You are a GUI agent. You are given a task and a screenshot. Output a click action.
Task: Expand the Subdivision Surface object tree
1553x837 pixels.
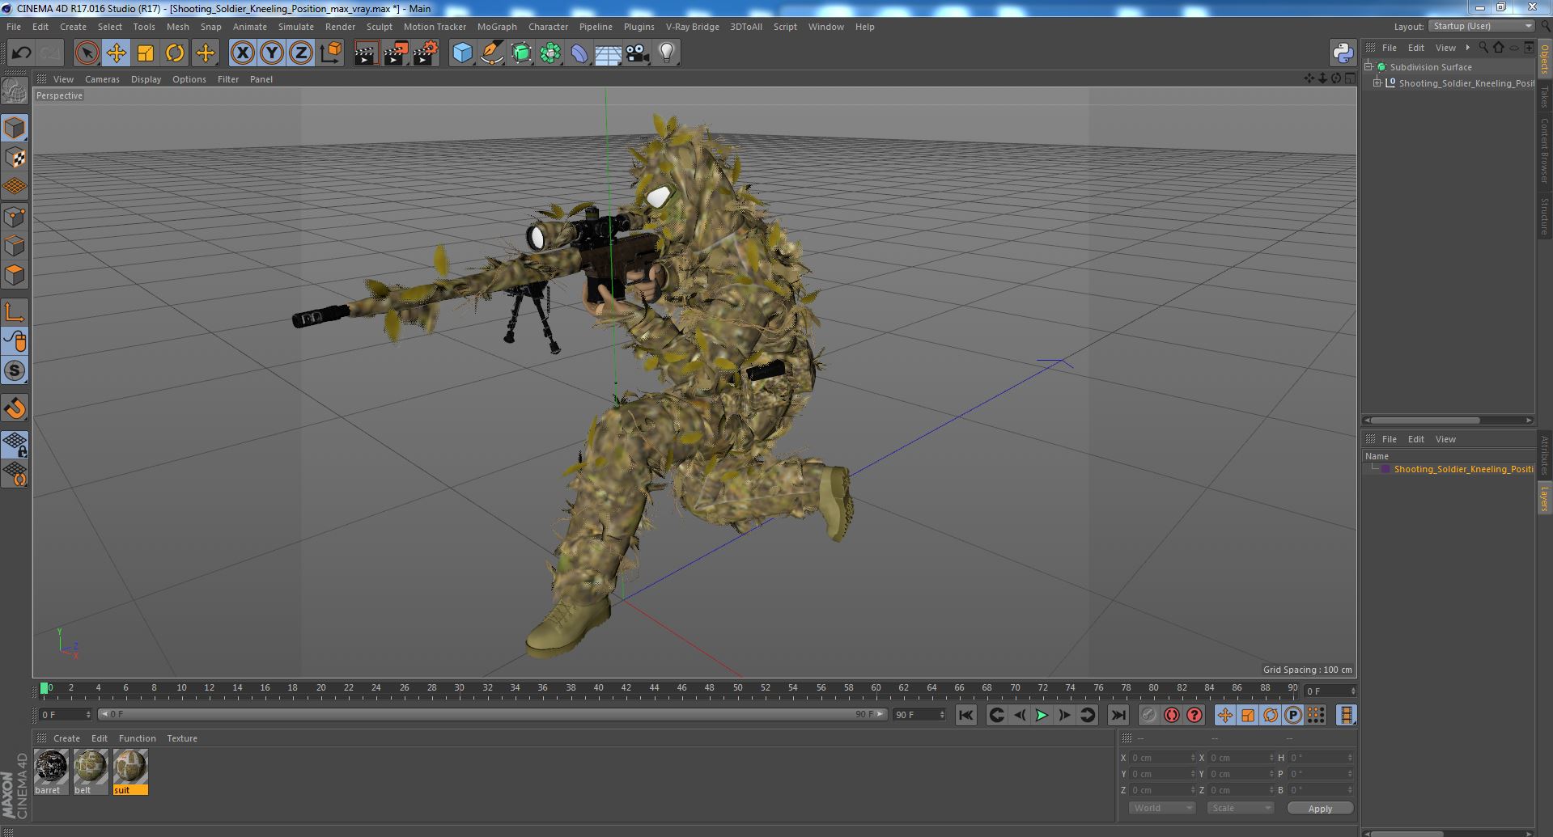tap(1368, 67)
